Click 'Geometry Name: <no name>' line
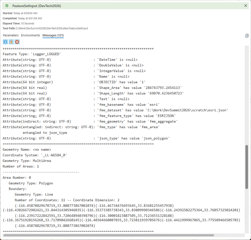Screen dimensions: 251x240 (27, 150)
